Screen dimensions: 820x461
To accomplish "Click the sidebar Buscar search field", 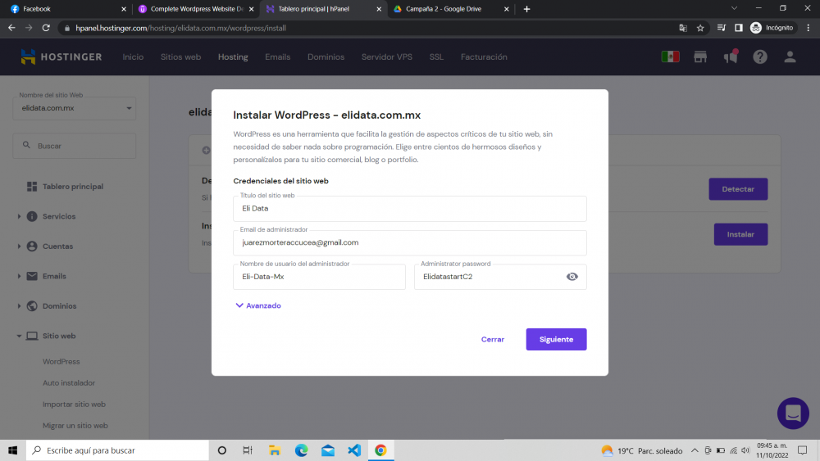I will pos(75,146).
